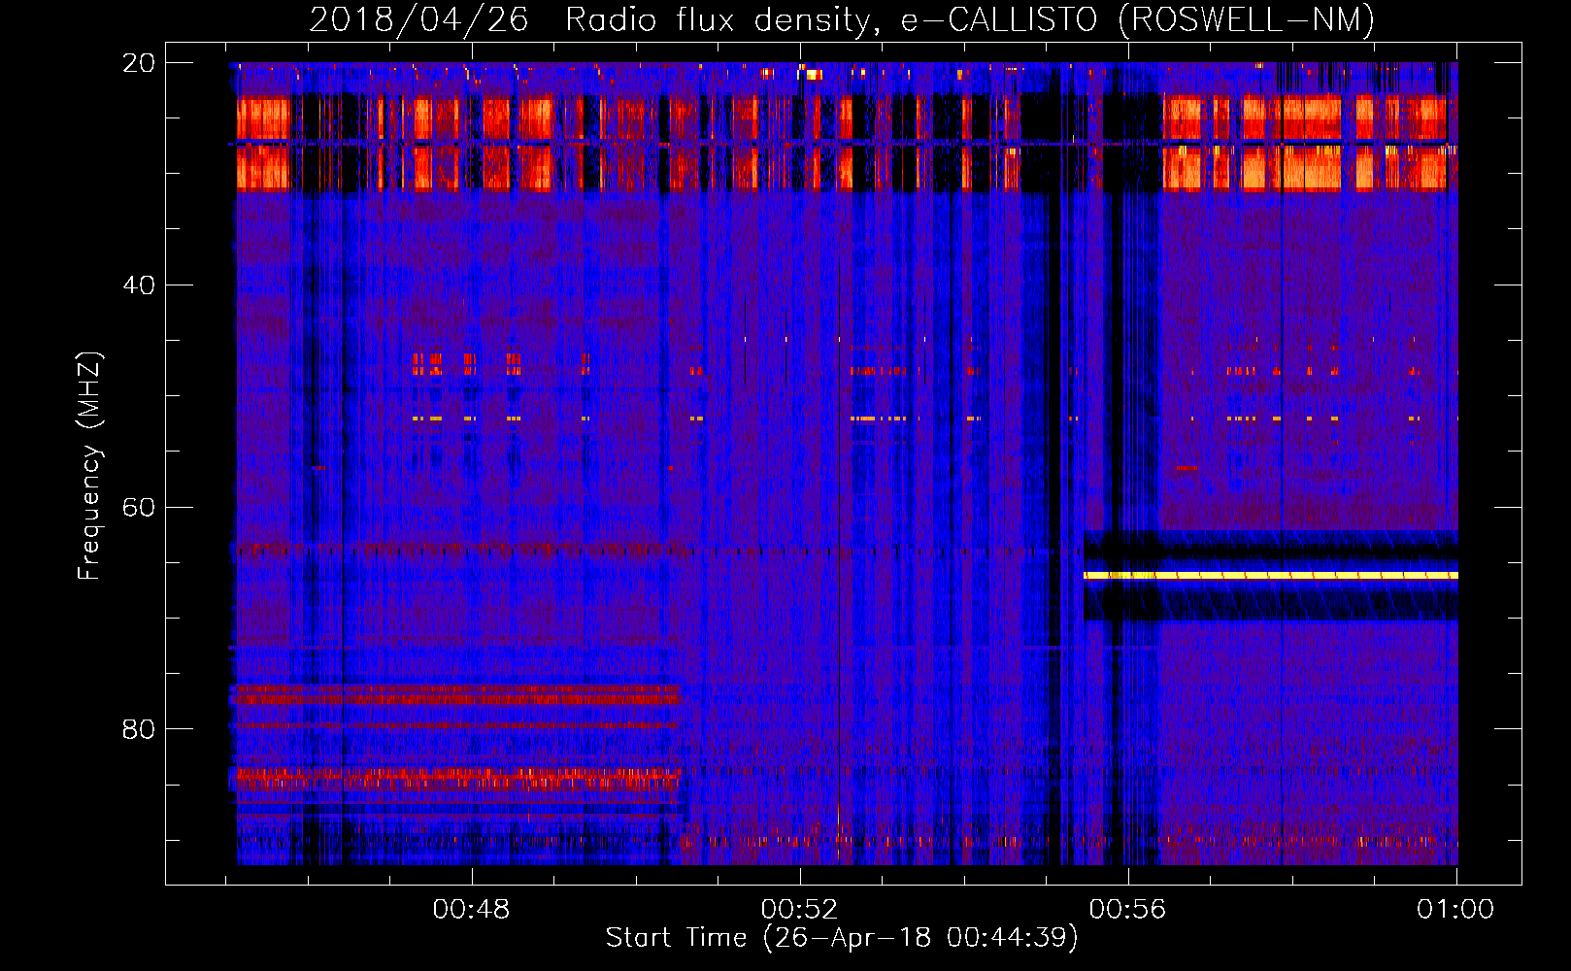Click the '00:48' time tick label
The image size is (1571, 971).
pos(471,909)
